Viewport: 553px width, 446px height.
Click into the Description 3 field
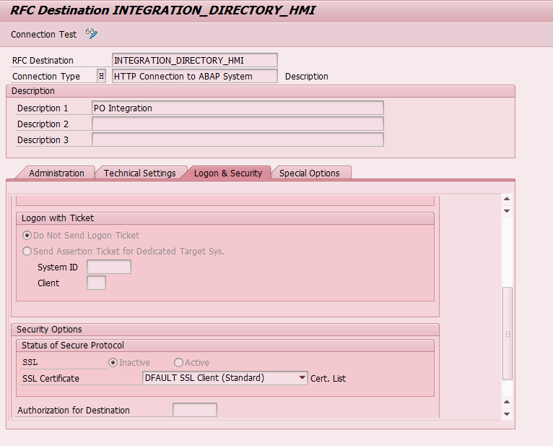pos(238,140)
